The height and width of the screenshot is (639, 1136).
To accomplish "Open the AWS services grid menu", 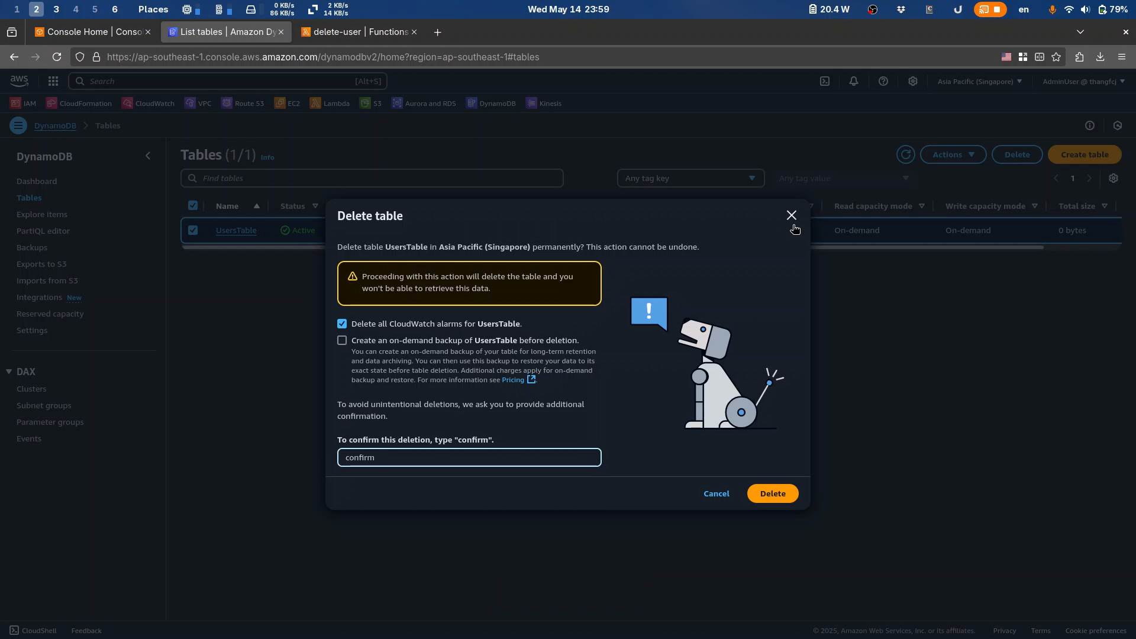I will [x=53, y=81].
